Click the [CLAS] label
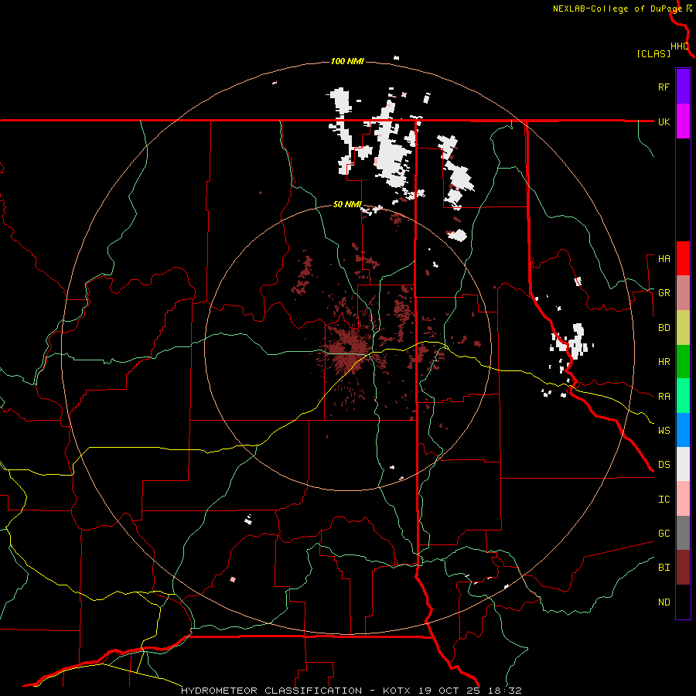This screenshot has height=696, width=696. [653, 53]
